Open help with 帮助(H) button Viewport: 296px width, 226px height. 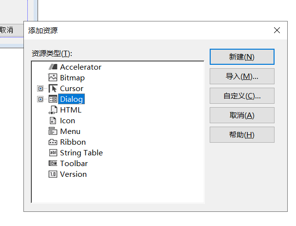point(242,135)
